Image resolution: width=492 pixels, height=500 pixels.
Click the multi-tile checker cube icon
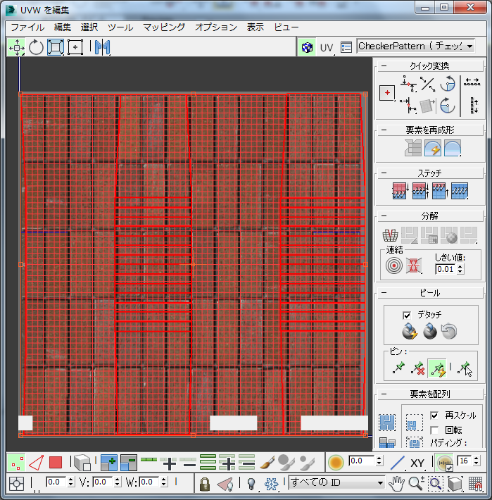pos(307,47)
